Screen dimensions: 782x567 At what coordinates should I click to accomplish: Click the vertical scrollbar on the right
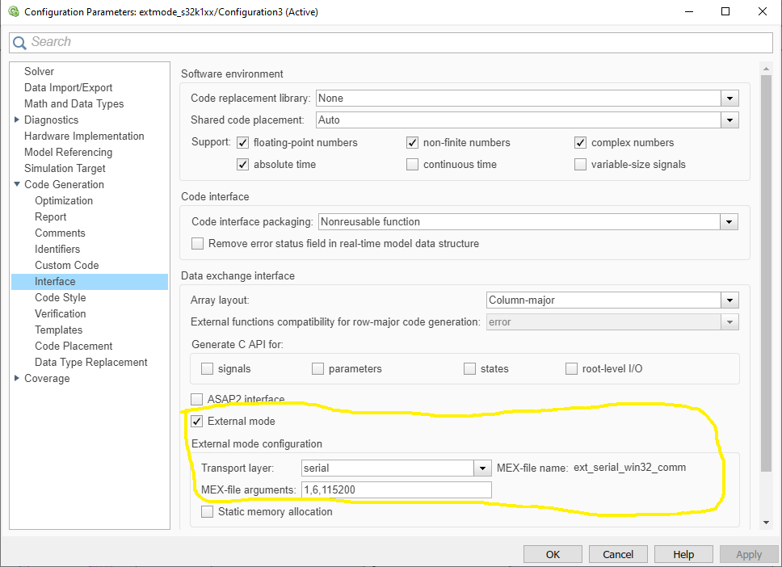[x=766, y=267]
